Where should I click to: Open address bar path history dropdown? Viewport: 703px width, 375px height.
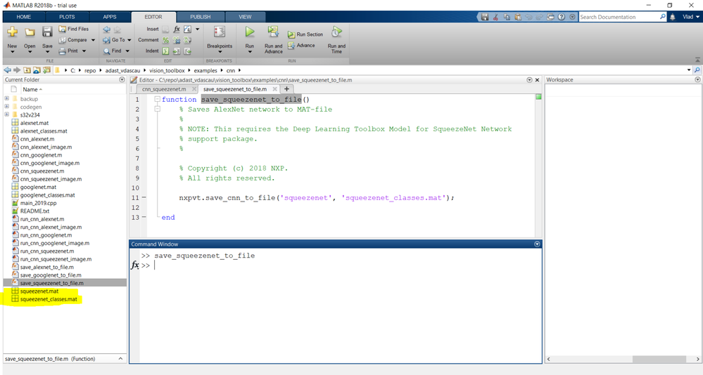click(x=689, y=70)
